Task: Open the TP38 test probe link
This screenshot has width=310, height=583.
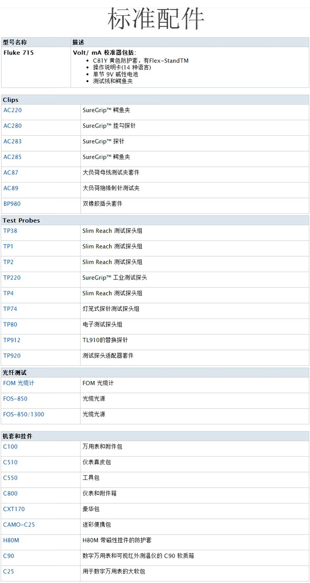Action: tap(10, 231)
